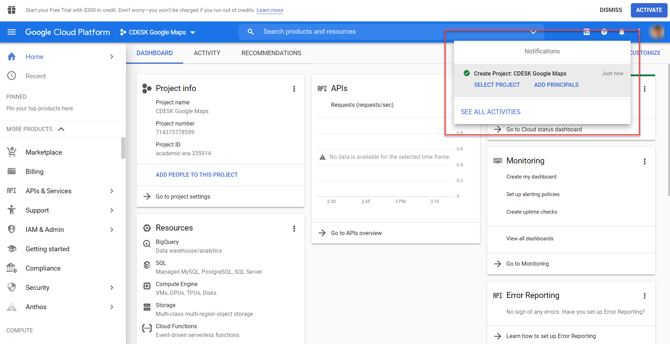Click the Compliance building icon
Screen dimensions: 670x344
[x=12, y=268]
